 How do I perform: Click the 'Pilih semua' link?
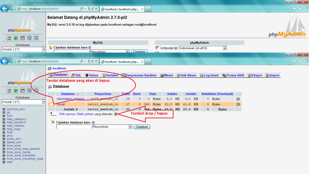[x=67, y=114]
